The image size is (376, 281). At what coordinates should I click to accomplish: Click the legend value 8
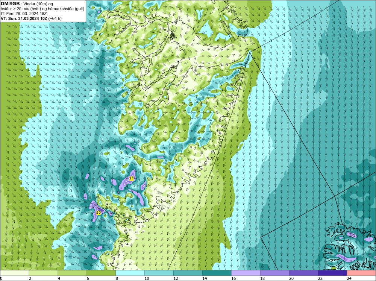coord(117,278)
